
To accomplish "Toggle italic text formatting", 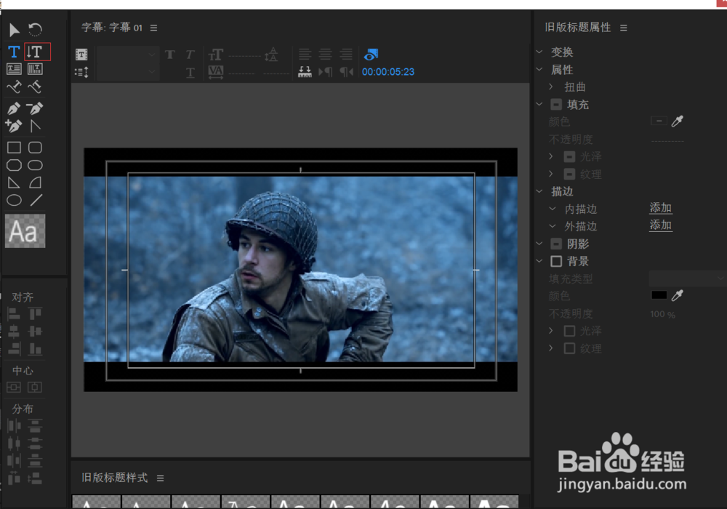I will coord(190,55).
